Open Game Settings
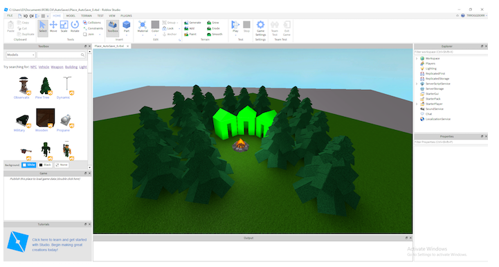Screen dimensions: 499x267 tap(260, 28)
